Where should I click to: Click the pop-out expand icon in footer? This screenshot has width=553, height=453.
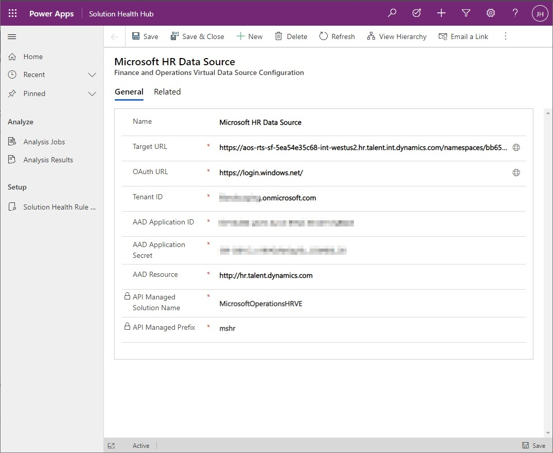pos(111,446)
